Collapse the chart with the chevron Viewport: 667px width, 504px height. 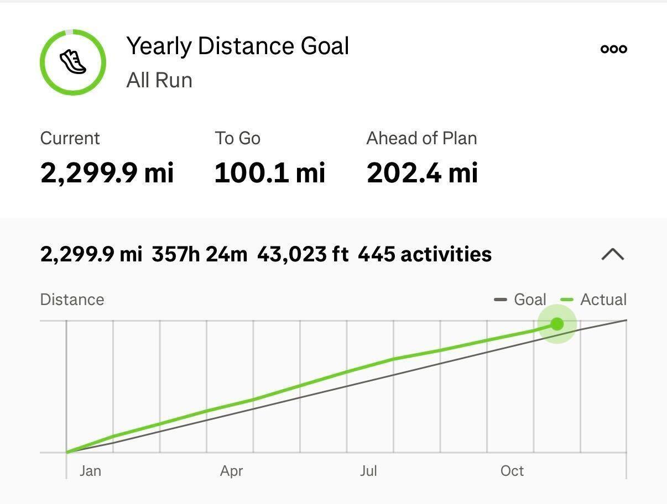612,254
